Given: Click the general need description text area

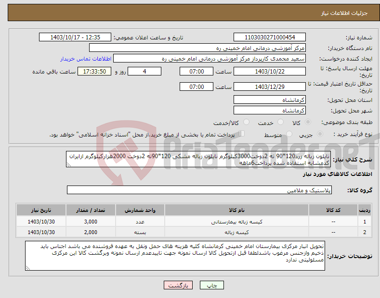Looking at the screenshot, I should click(198, 160).
